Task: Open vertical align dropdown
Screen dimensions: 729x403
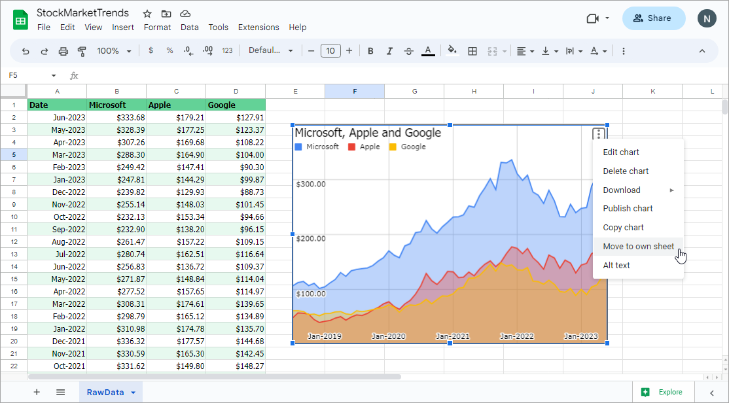Action: (x=550, y=51)
